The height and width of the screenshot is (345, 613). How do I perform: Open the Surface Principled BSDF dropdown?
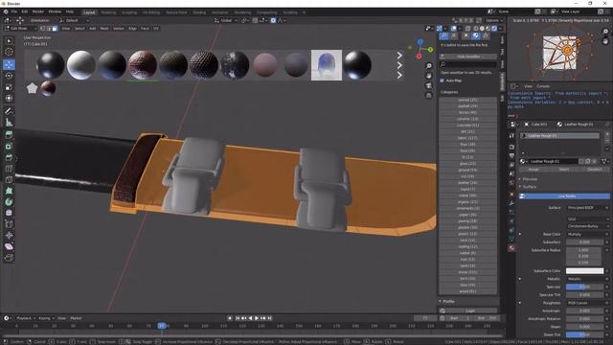pos(587,208)
